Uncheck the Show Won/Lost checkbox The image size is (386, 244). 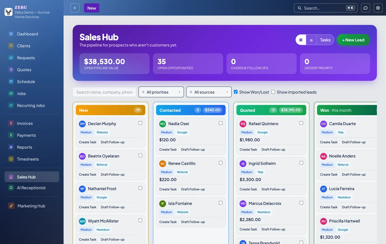[236, 92]
